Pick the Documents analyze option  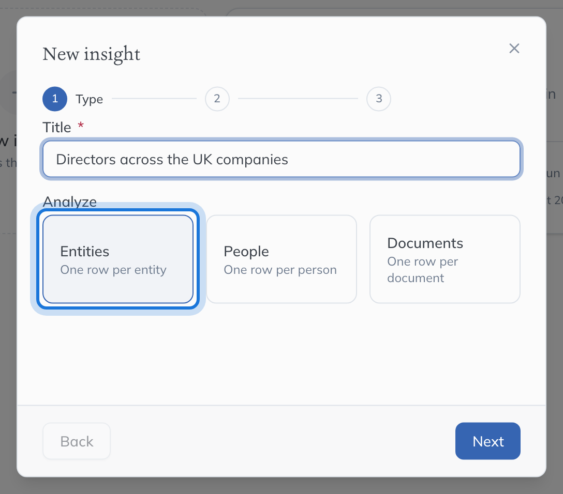click(x=445, y=259)
